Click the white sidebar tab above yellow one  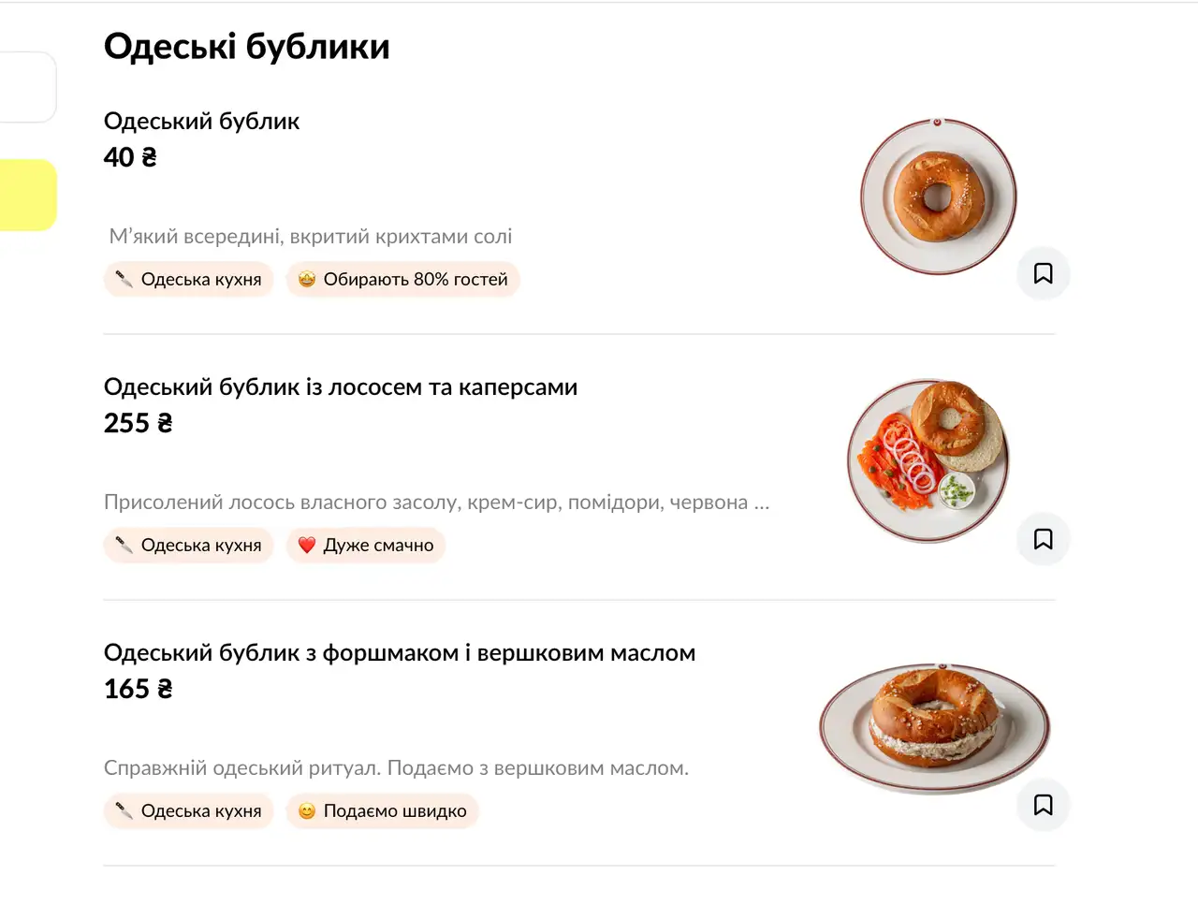pyautogui.click(x=26, y=87)
